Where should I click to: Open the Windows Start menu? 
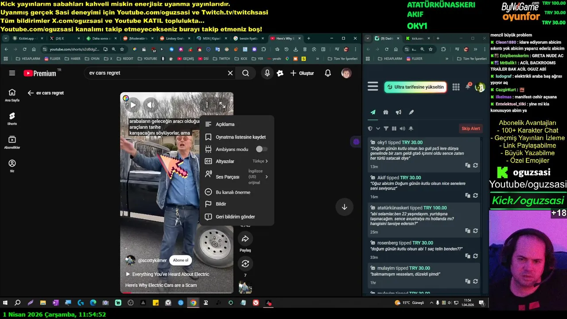[5, 303]
